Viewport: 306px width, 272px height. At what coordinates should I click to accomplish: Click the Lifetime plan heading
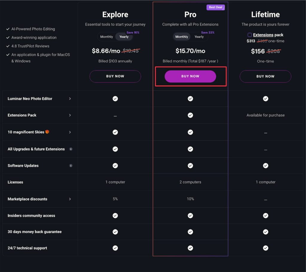[265, 14]
